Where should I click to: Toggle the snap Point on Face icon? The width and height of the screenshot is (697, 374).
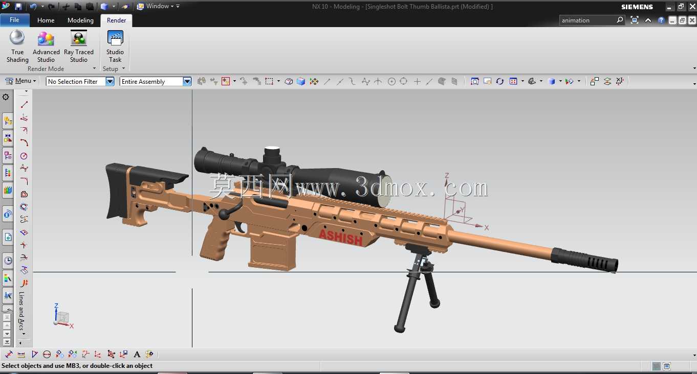tap(442, 81)
